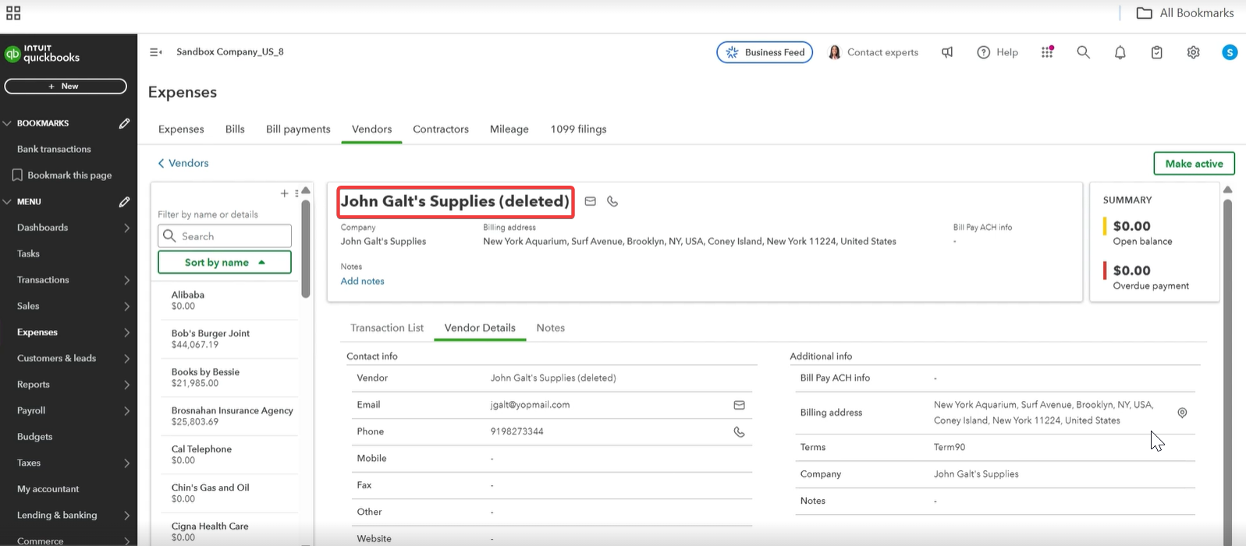Switch to Transaction List tab
Screen dimensions: 1246x546
click(x=387, y=328)
